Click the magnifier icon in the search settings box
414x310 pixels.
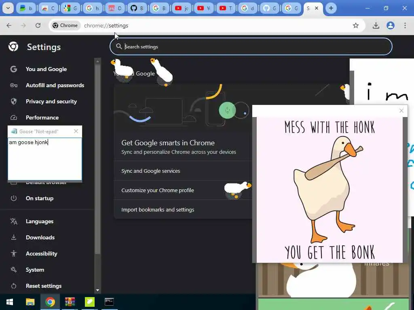click(x=119, y=46)
